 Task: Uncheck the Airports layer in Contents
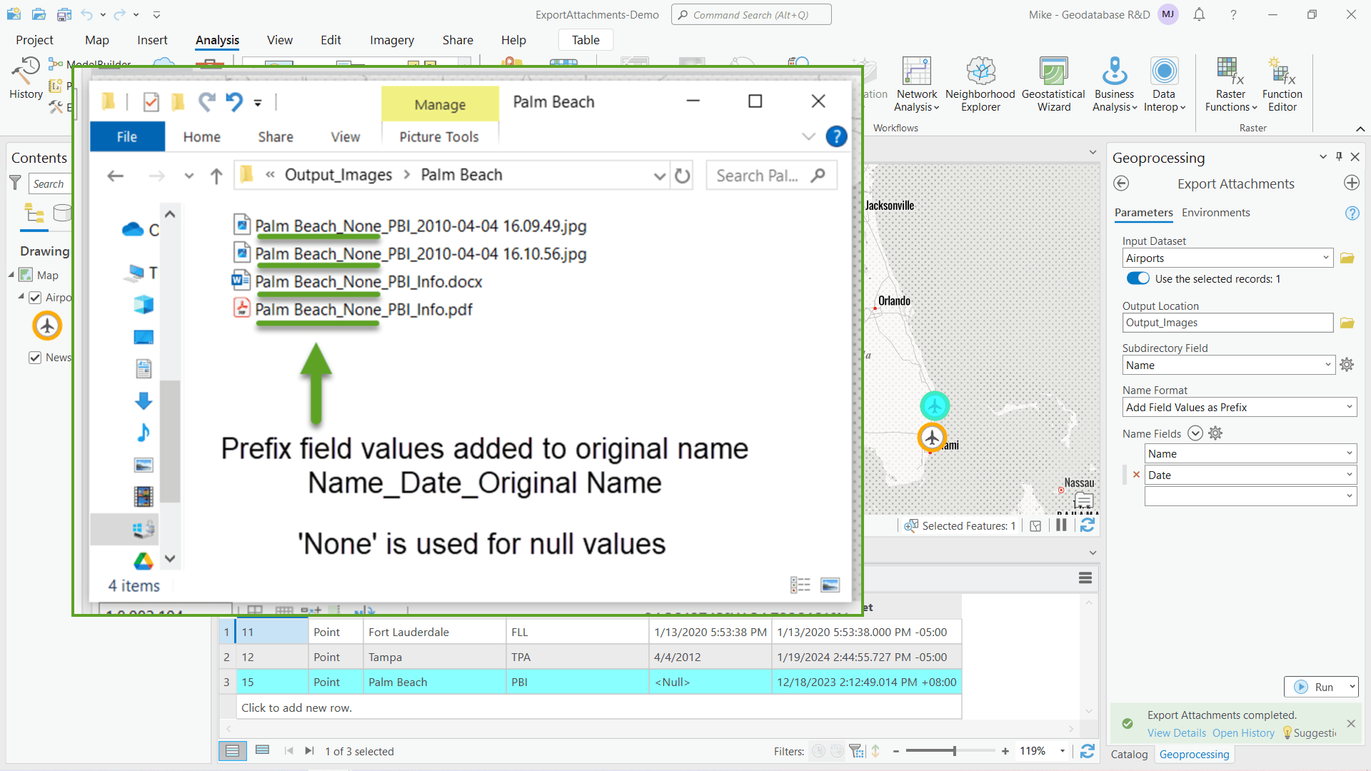click(x=35, y=298)
